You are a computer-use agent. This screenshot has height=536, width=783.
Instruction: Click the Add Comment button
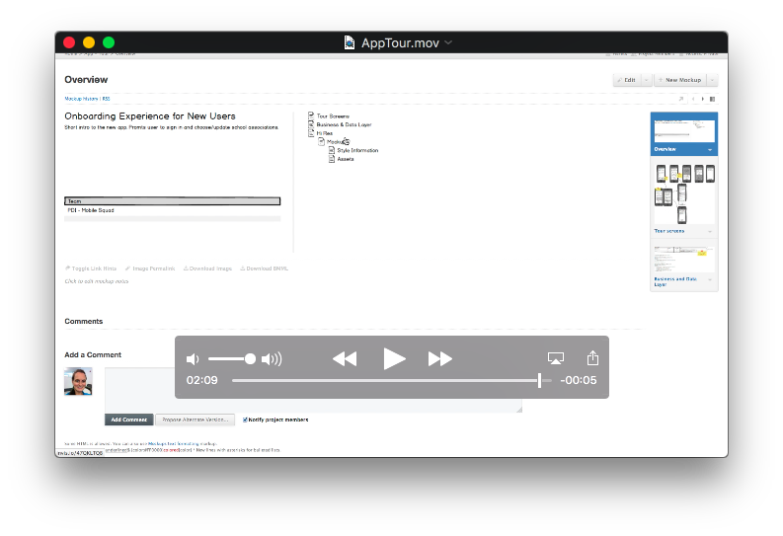pyautogui.click(x=128, y=420)
